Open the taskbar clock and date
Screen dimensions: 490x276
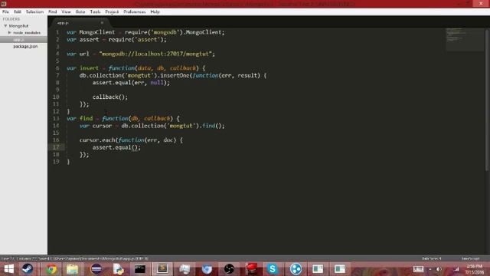click(475, 269)
